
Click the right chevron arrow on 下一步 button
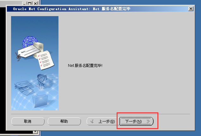click(148, 121)
